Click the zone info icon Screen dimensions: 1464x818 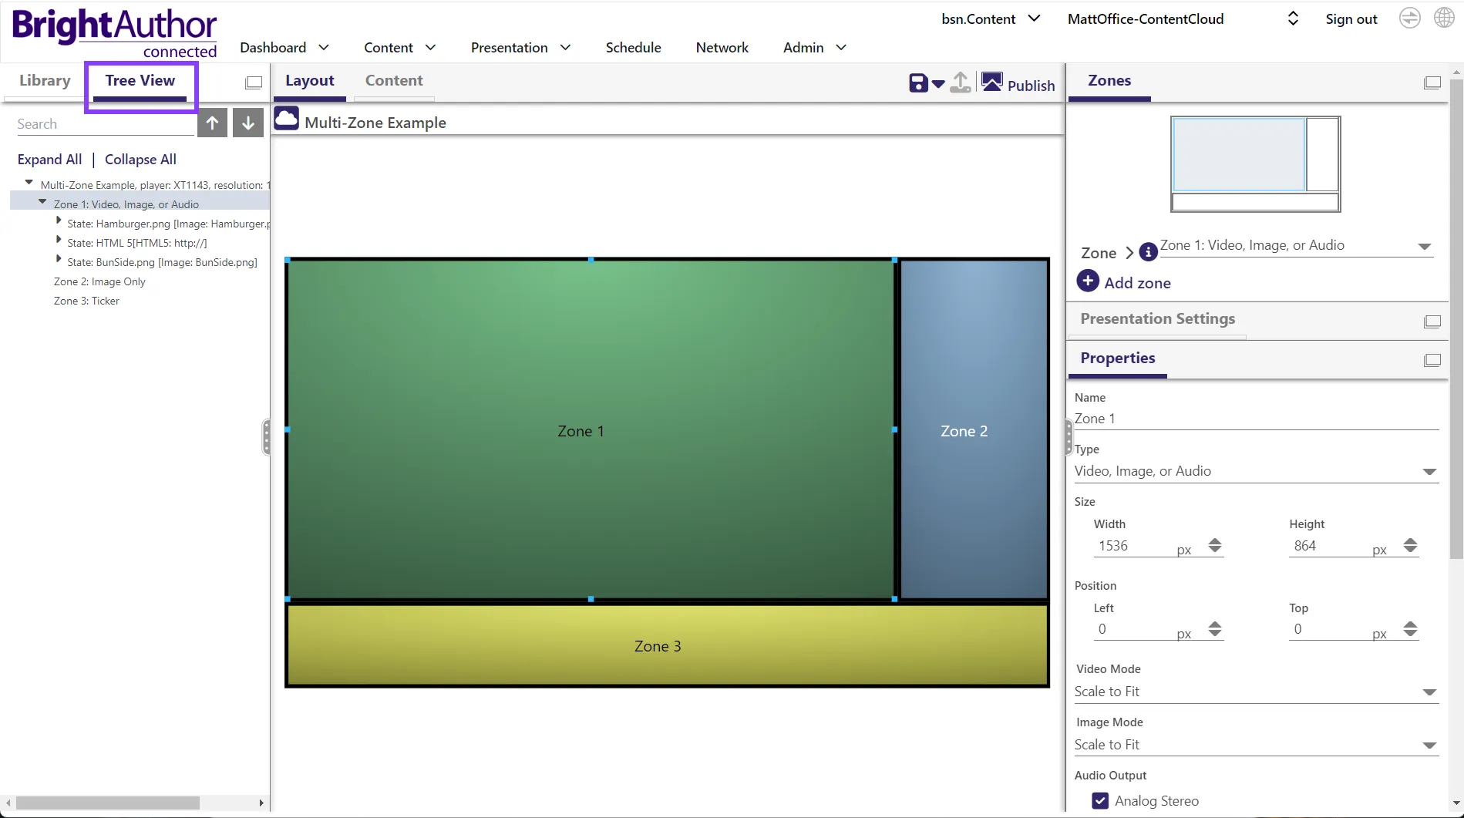[1148, 251]
